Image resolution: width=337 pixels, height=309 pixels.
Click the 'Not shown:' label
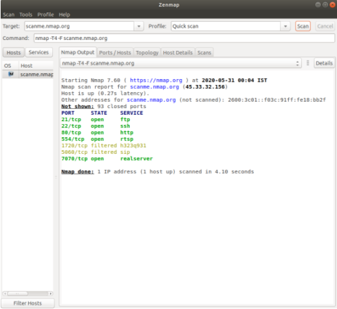tap(78, 106)
